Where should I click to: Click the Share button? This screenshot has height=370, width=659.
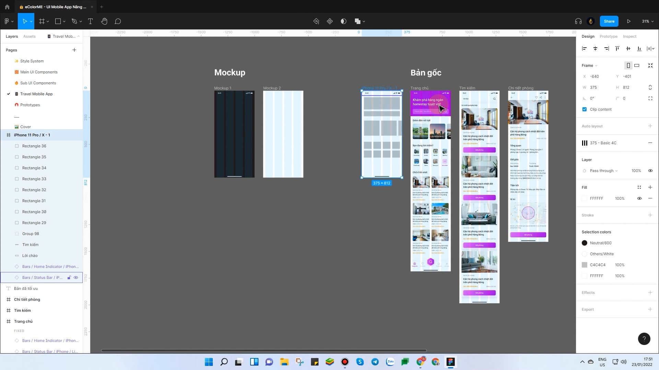pos(609,21)
